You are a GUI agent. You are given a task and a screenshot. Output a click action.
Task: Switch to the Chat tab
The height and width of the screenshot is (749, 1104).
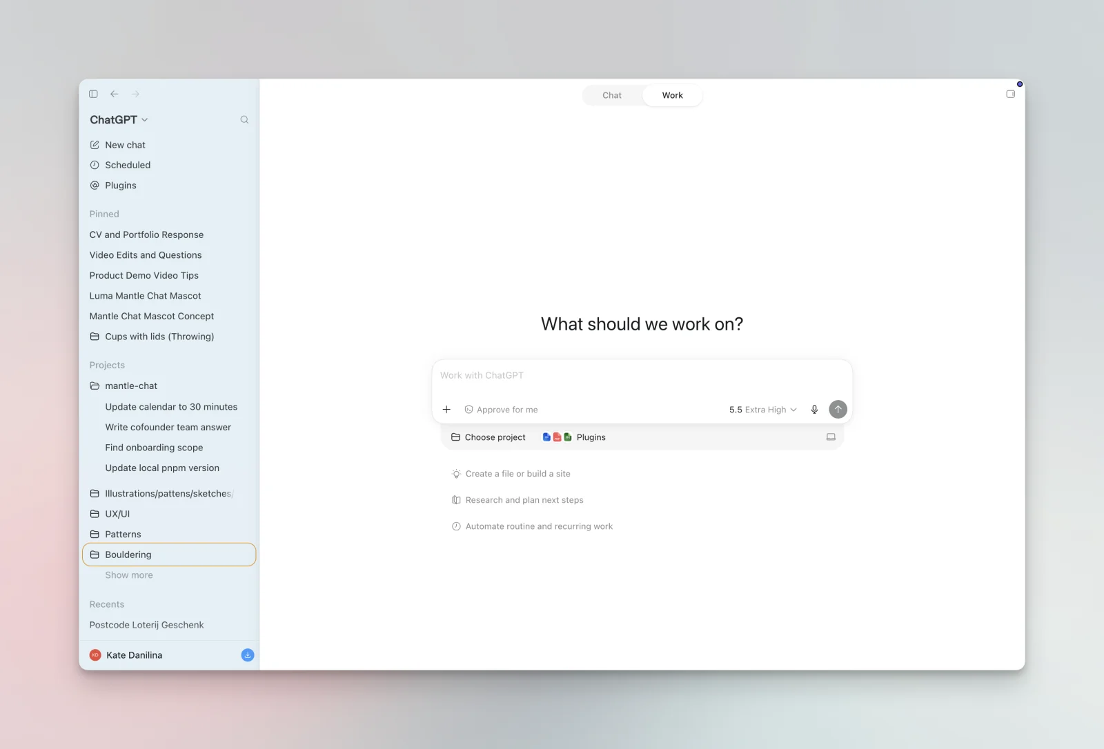pyautogui.click(x=612, y=95)
